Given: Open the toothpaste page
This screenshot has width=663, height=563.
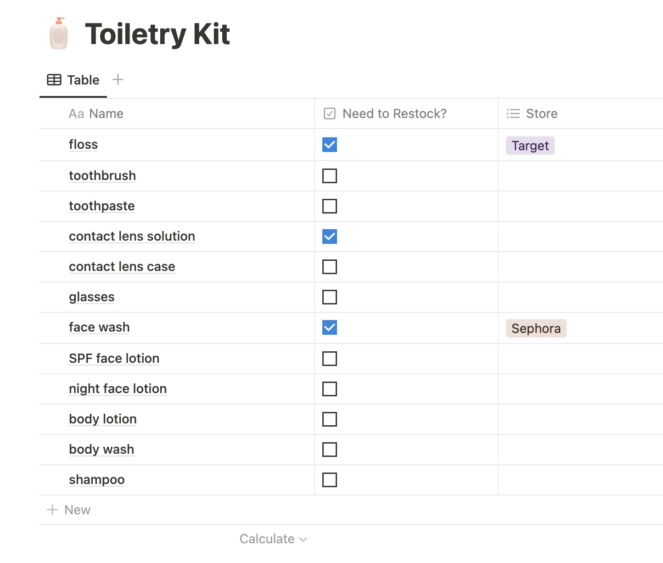Looking at the screenshot, I should point(101,206).
